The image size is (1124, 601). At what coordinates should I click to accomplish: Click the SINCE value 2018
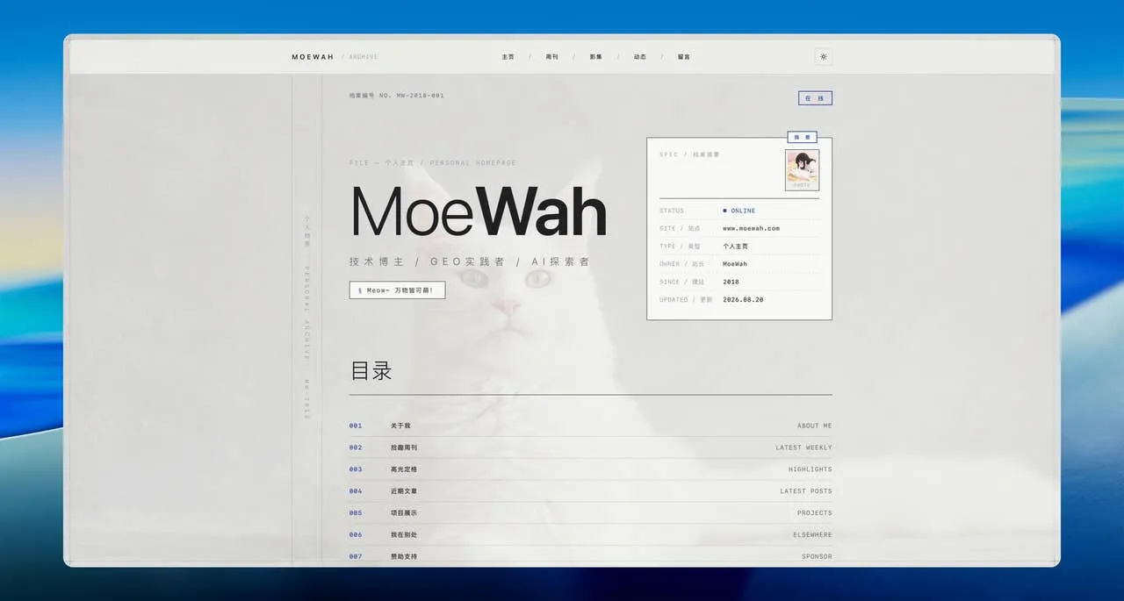(731, 282)
